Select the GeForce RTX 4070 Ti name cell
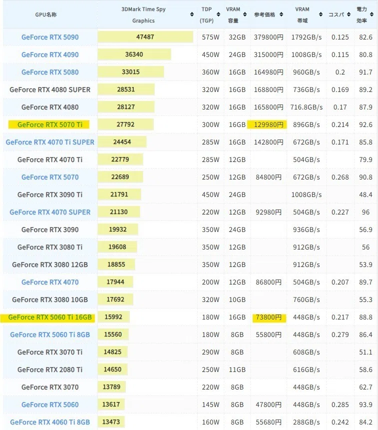Viewport: 378px width, 430px height. 50,159
